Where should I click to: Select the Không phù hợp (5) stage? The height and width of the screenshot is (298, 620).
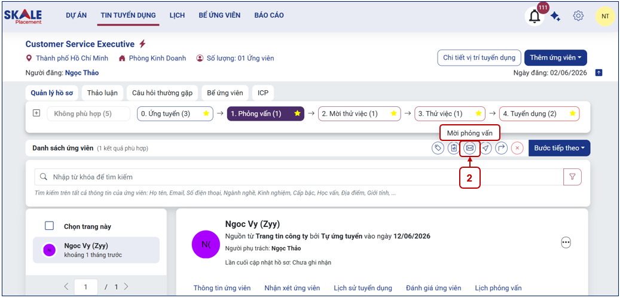tap(88, 113)
